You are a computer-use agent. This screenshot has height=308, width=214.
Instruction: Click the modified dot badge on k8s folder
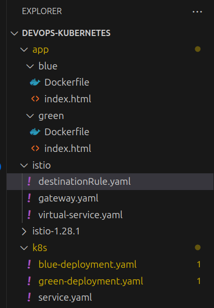coord(198,247)
